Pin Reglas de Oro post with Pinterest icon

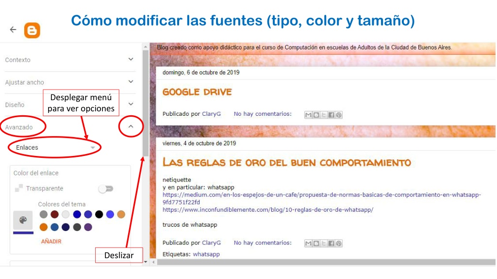click(338, 243)
